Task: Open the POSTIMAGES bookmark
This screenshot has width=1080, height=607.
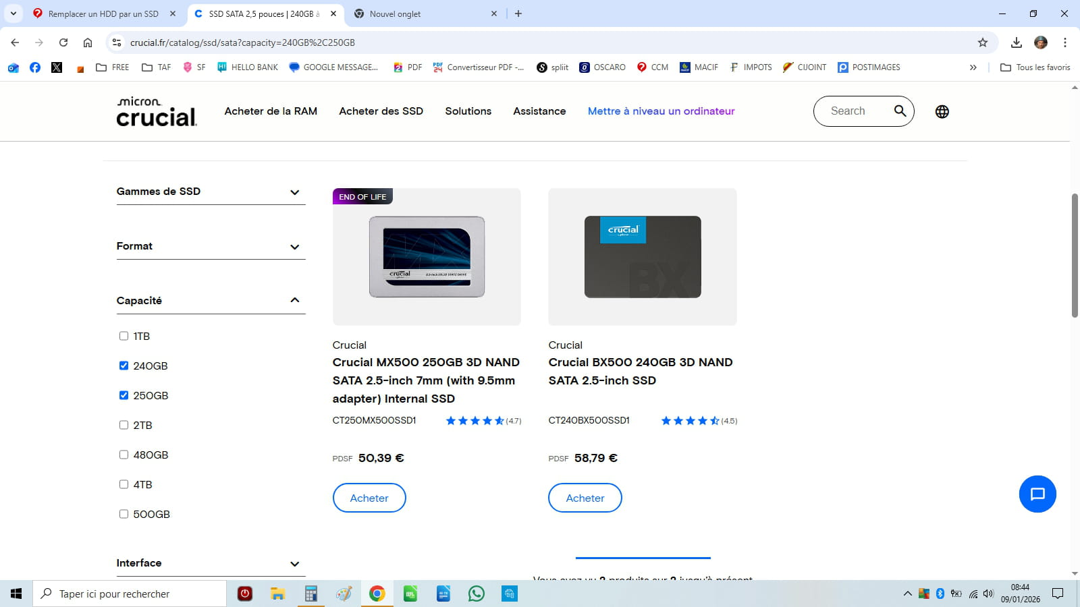Action: tap(869, 67)
